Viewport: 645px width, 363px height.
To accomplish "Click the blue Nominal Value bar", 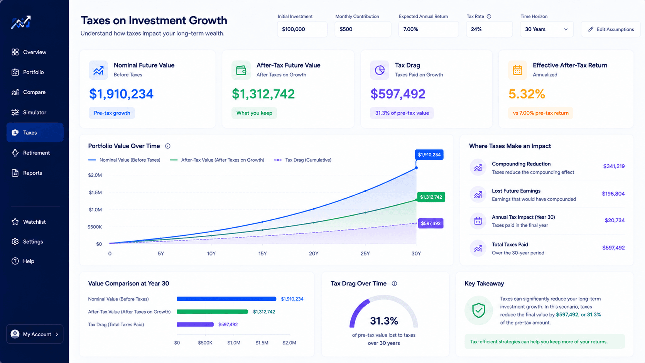I will [226, 299].
